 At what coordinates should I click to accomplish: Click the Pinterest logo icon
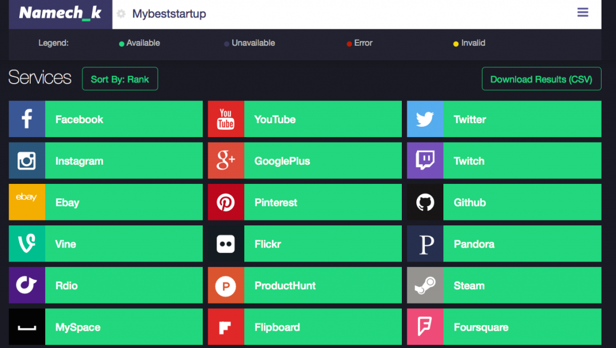click(226, 202)
